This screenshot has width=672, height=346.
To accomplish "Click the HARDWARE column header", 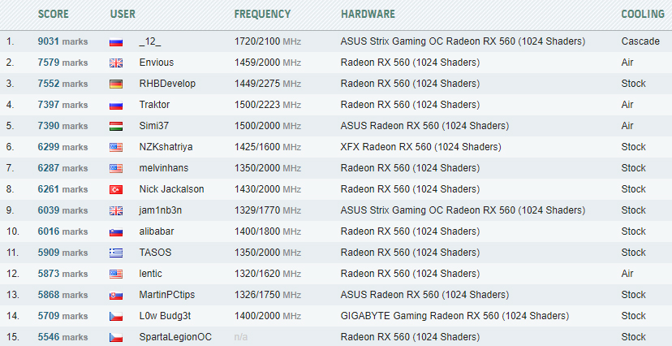I will point(368,14).
